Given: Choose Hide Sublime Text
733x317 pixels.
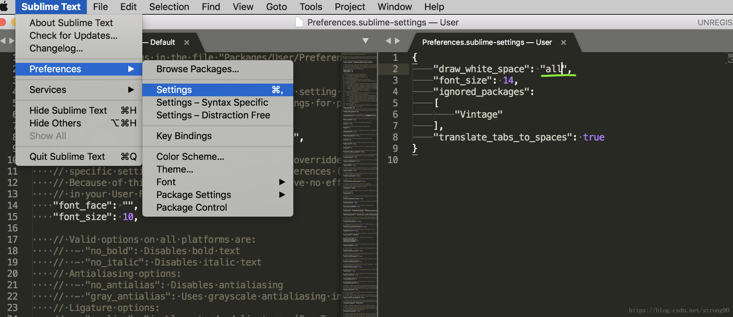Looking at the screenshot, I should pos(79,110).
